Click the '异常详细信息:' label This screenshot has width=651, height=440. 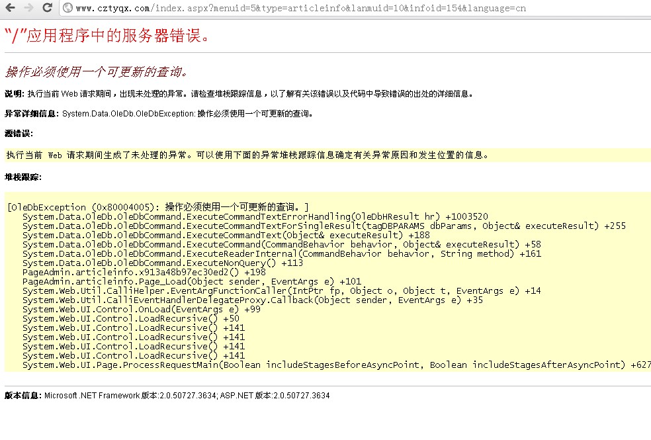pos(32,114)
